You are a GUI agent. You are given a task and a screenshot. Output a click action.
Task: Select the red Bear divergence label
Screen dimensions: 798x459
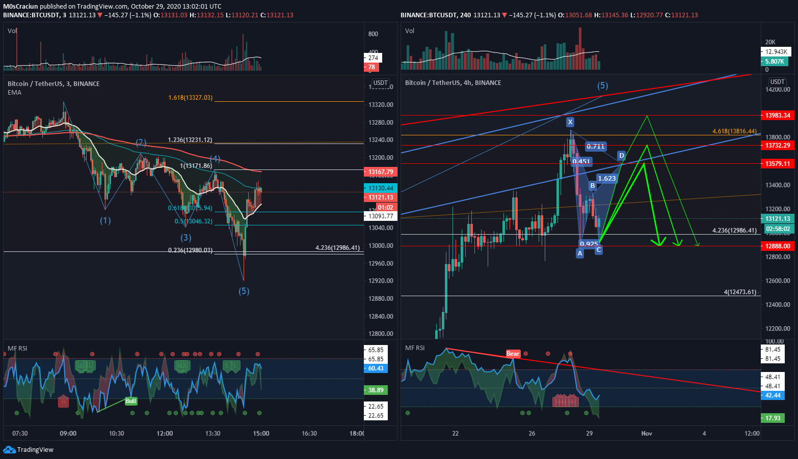click(x=513, y=354)
